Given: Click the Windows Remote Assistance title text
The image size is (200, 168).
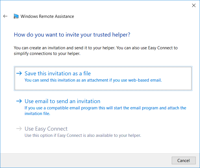Looking at the screenshot, I should (x=47, y=16).
